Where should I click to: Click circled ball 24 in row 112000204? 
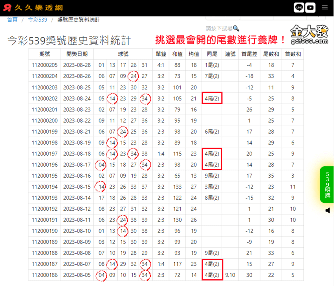pyautogui.click(x=134, y=76)
